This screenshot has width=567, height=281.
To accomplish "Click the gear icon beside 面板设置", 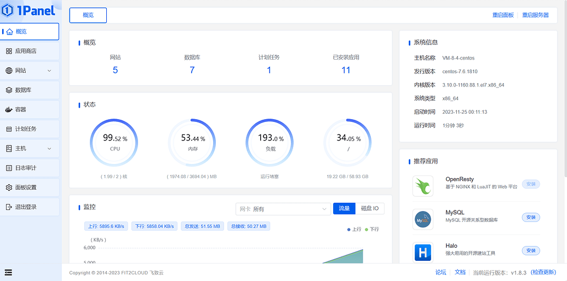I will (9, 188).
